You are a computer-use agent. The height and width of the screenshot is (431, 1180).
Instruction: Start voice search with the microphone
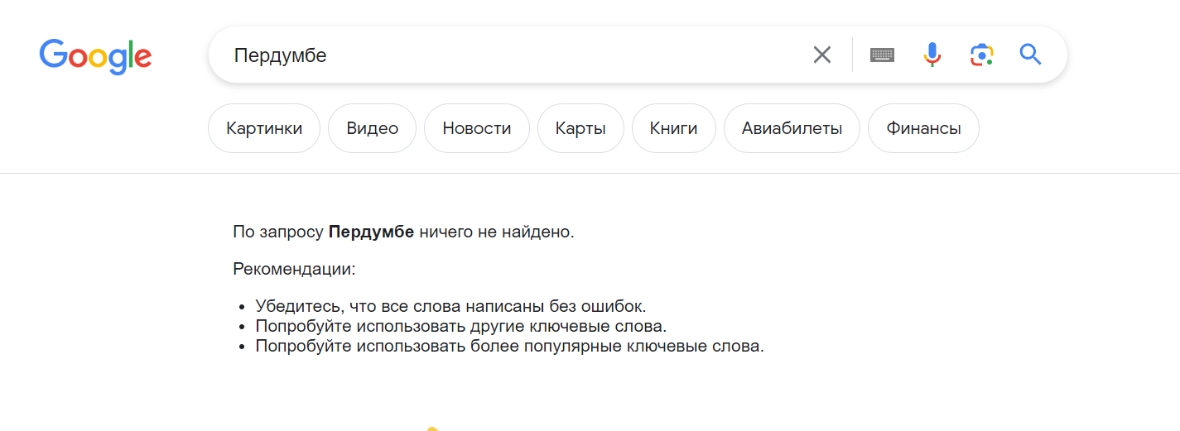(x=932, y=55)
